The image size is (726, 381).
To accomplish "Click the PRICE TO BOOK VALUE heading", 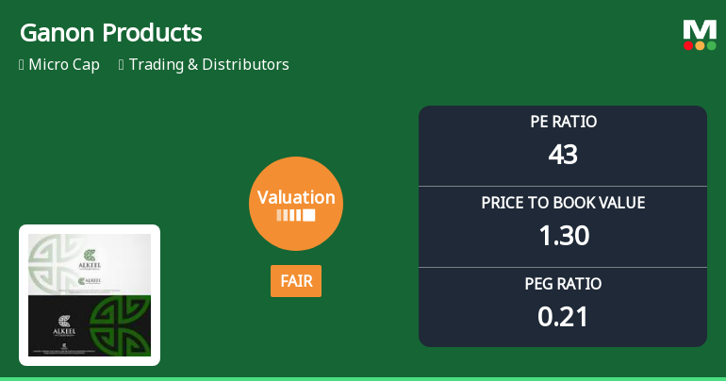I will (x=563, y=203).
